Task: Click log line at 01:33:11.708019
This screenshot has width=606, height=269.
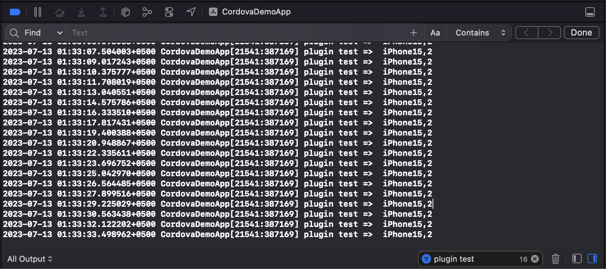Action: 217,82
